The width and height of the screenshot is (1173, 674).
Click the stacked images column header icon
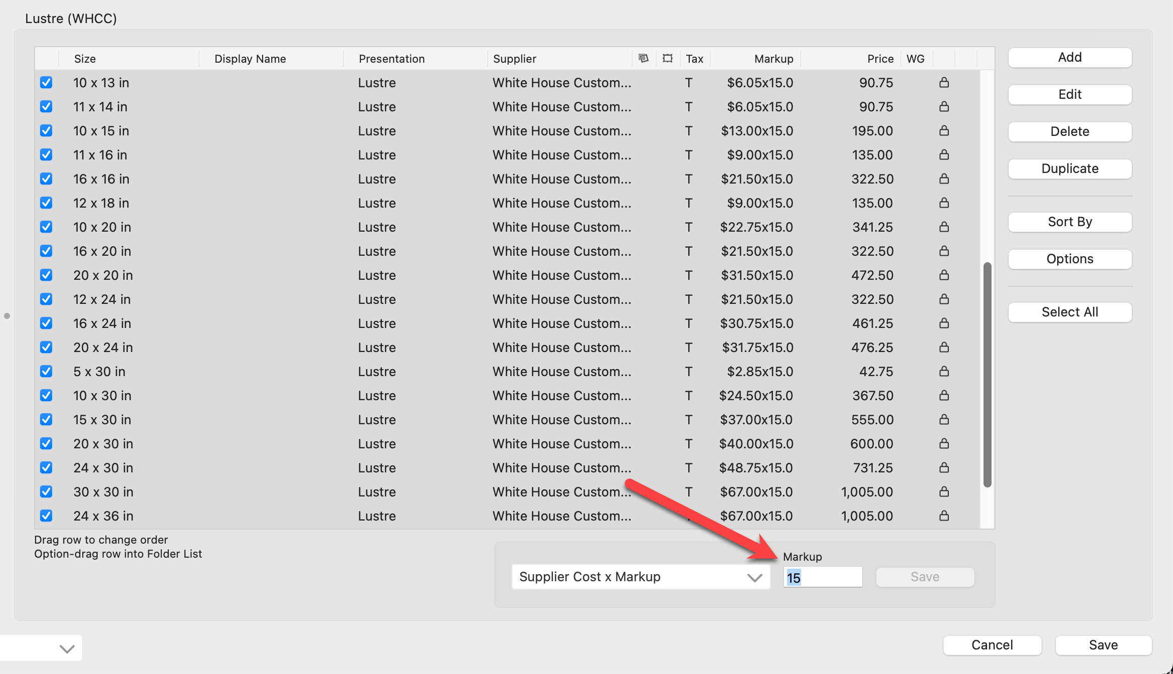[644, 58]
